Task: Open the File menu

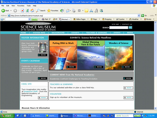Action: [3, 6]
